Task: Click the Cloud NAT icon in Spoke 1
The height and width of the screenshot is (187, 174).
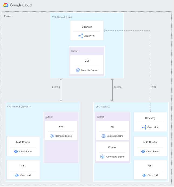Action: (17, 175)
